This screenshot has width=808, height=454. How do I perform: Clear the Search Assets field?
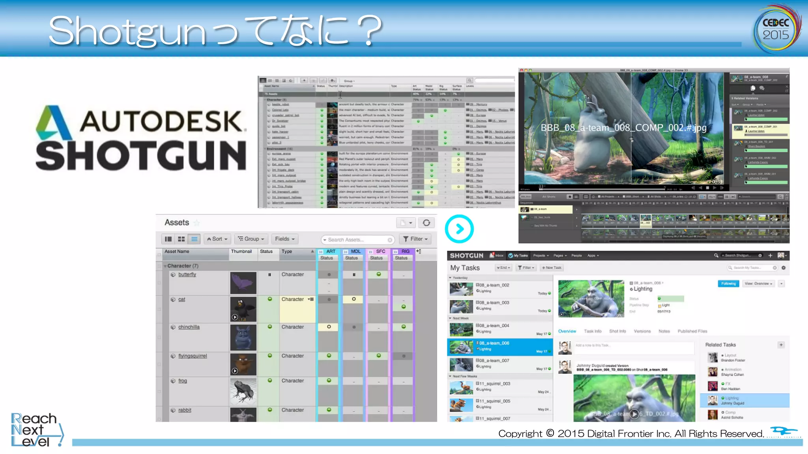[x=390, y=240]
